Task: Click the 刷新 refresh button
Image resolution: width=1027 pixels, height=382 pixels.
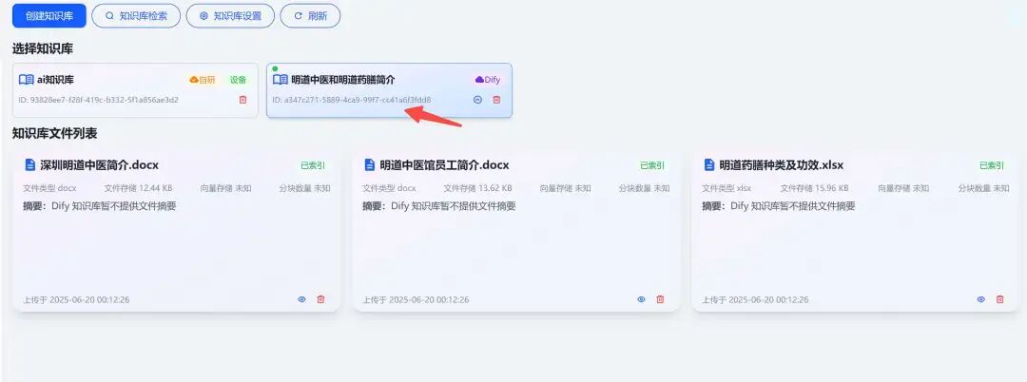Action: [x=310, y=16]
